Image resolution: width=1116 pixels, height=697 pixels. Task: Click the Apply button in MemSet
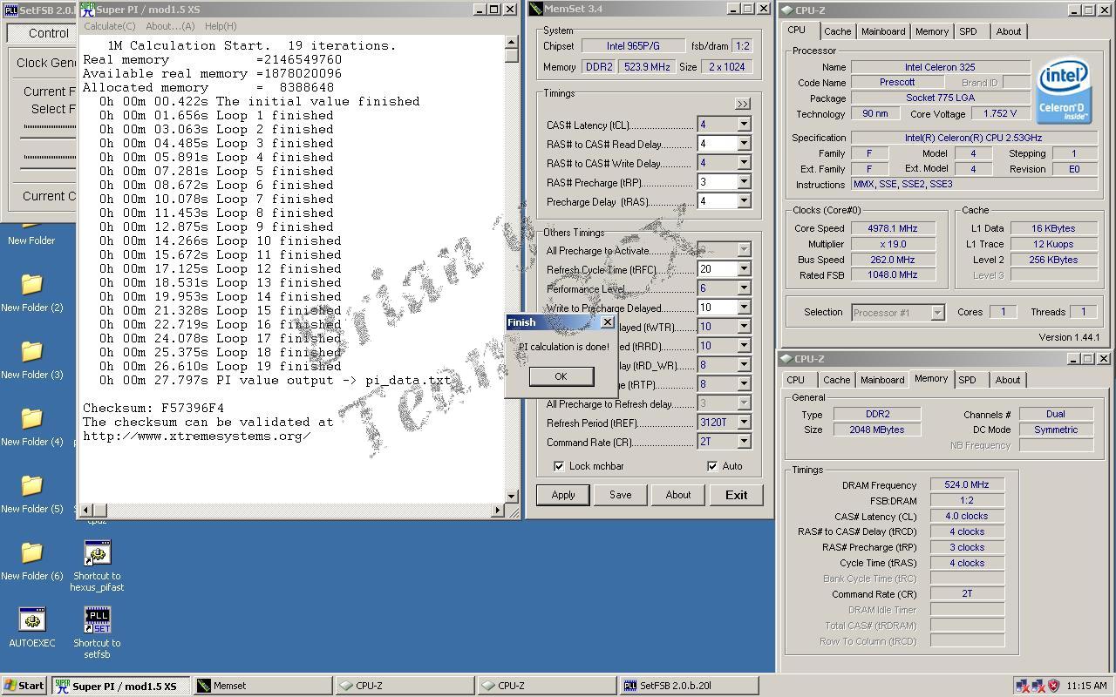563,495
